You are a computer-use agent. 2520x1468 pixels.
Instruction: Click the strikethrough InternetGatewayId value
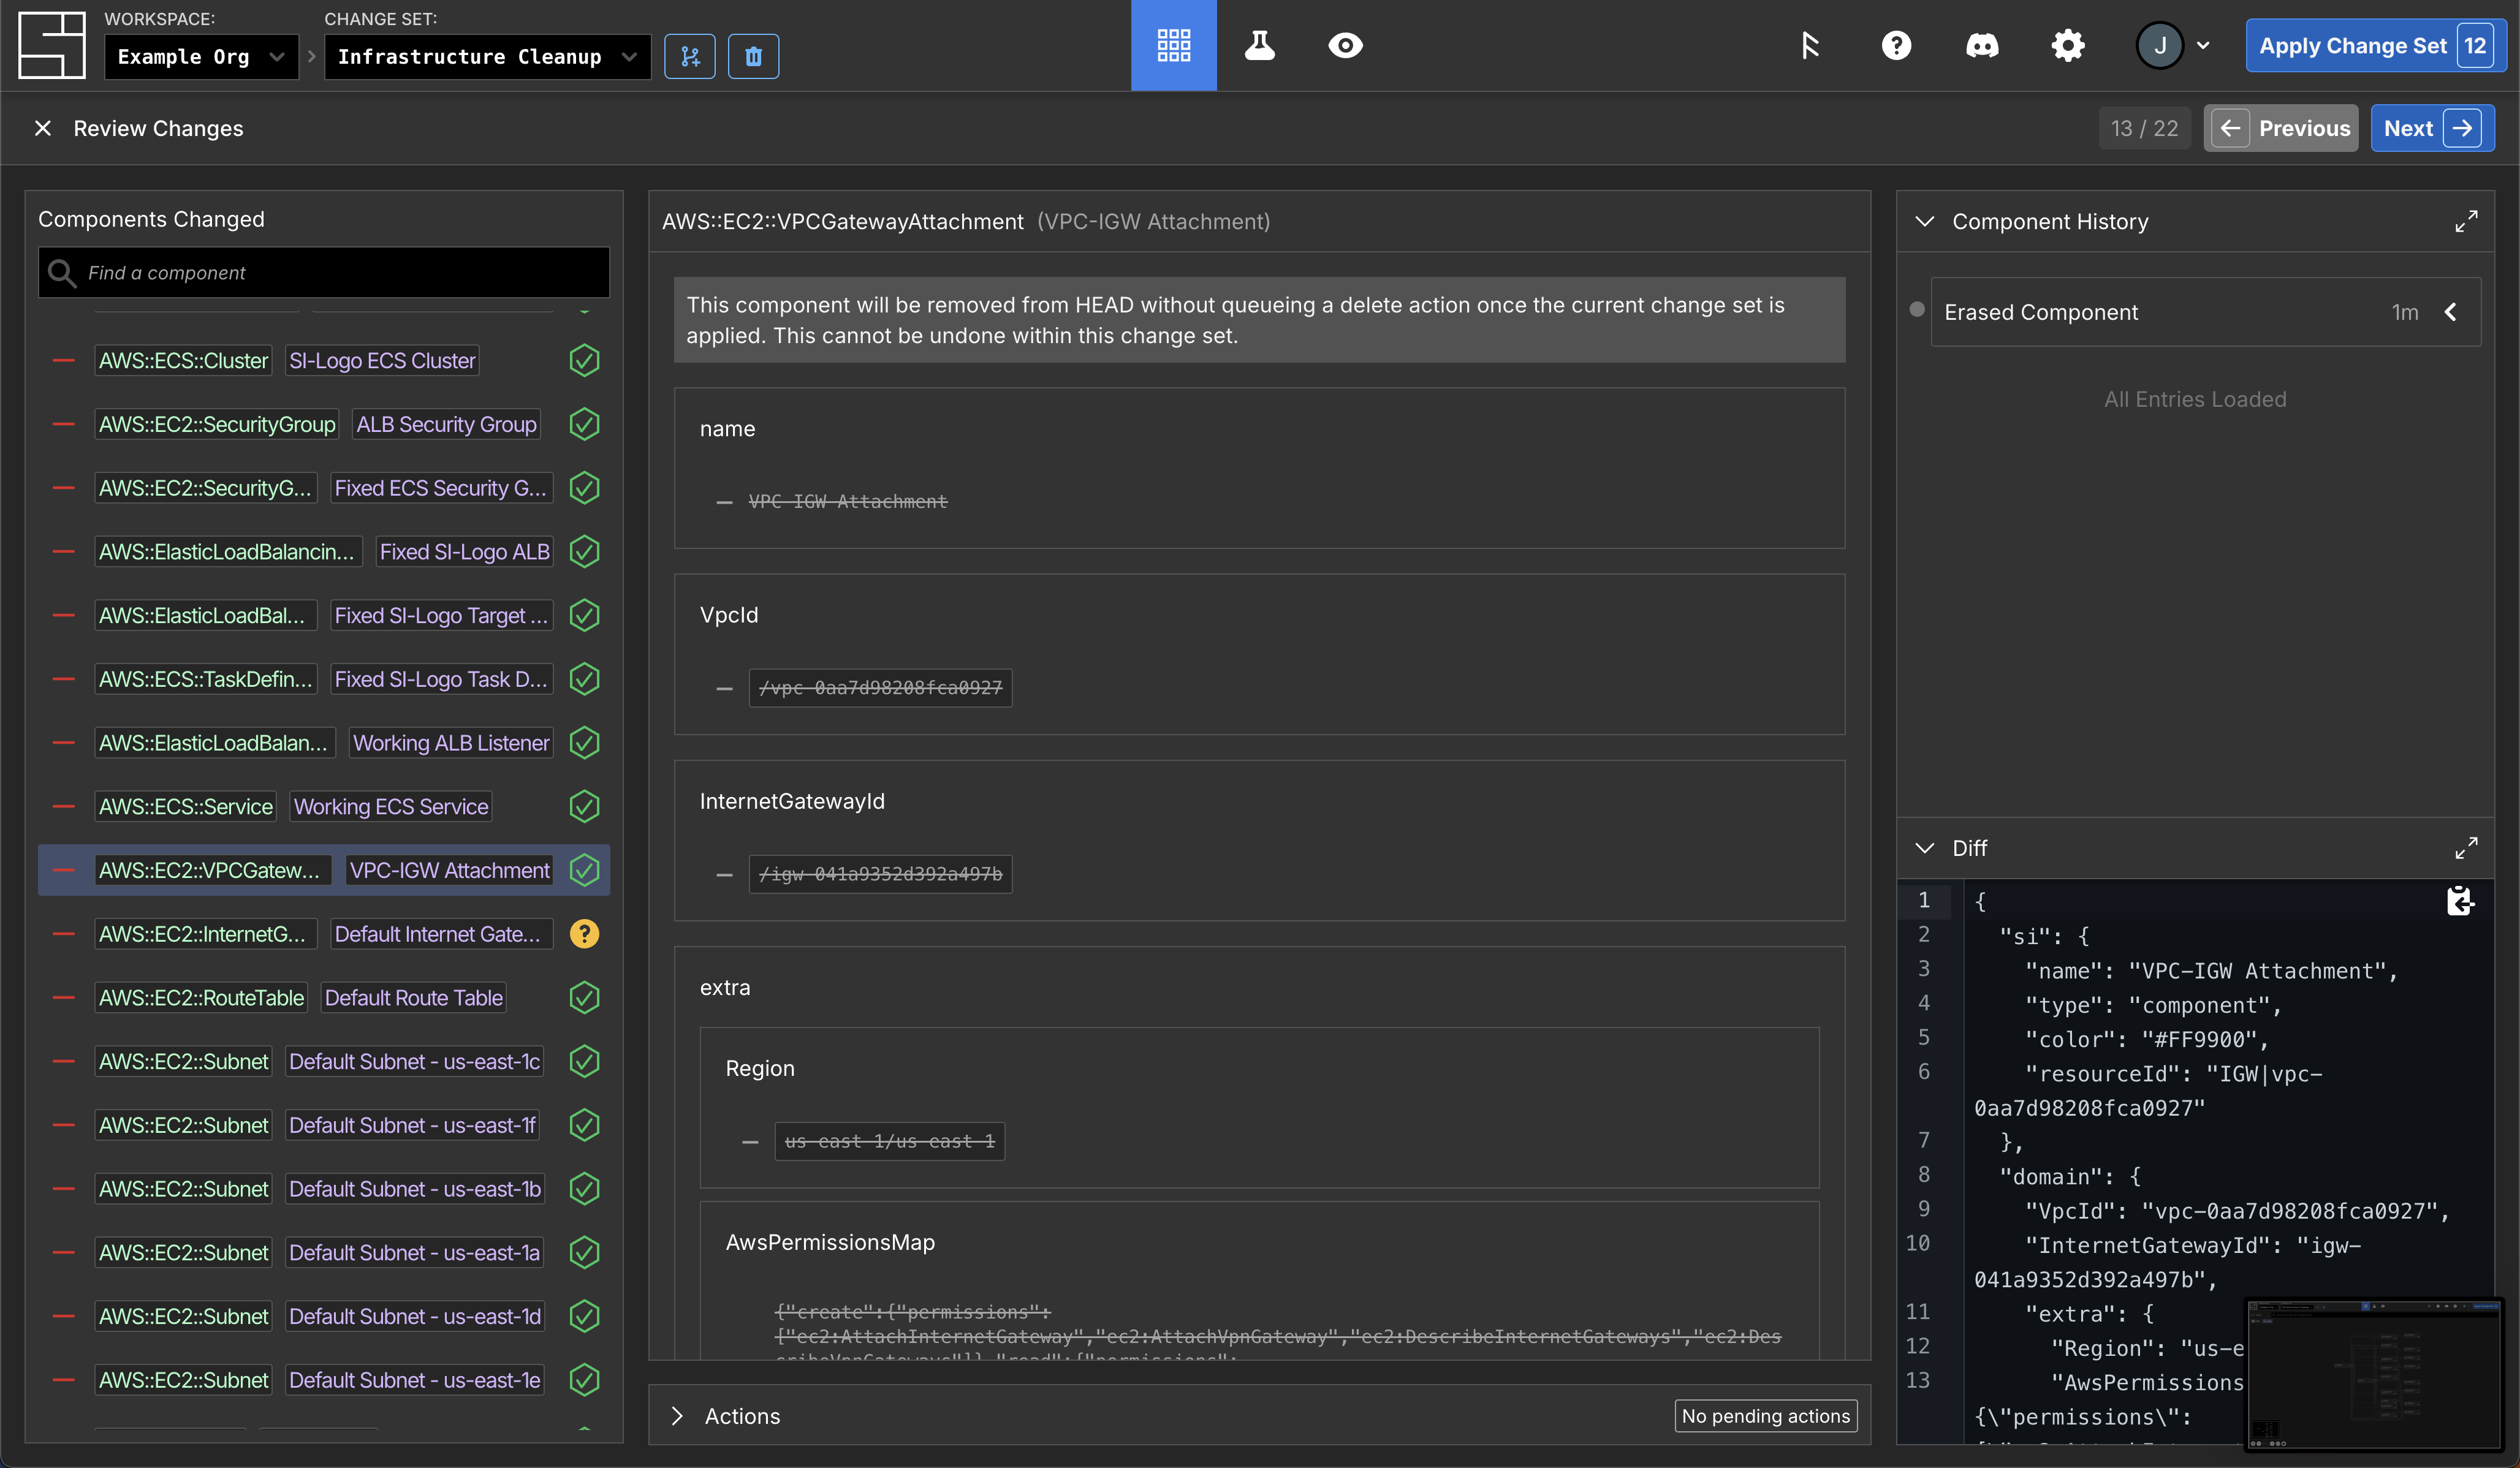(x=880, y=874)
